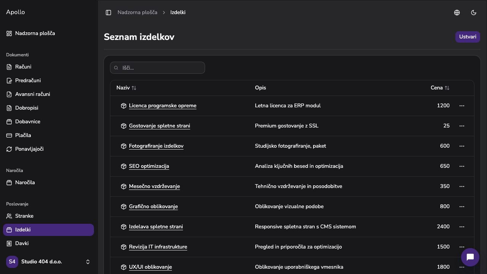Go to Dobavnice in the sidebar
Image resolution: width=487 pixels, height=274 pixels.
[48, 122]
